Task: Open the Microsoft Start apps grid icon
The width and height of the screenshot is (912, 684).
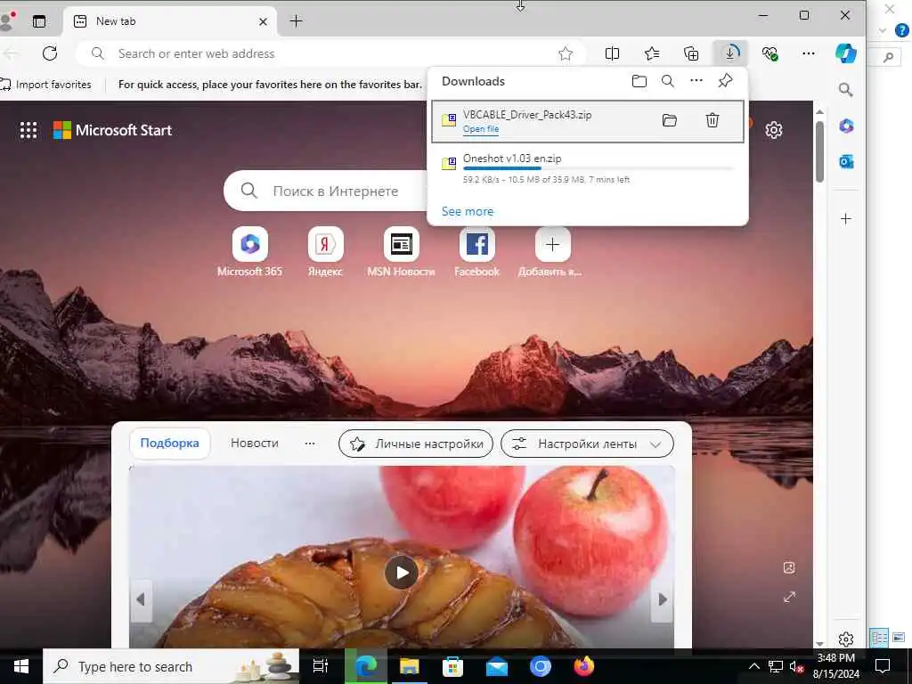Action: click(28, 130)
